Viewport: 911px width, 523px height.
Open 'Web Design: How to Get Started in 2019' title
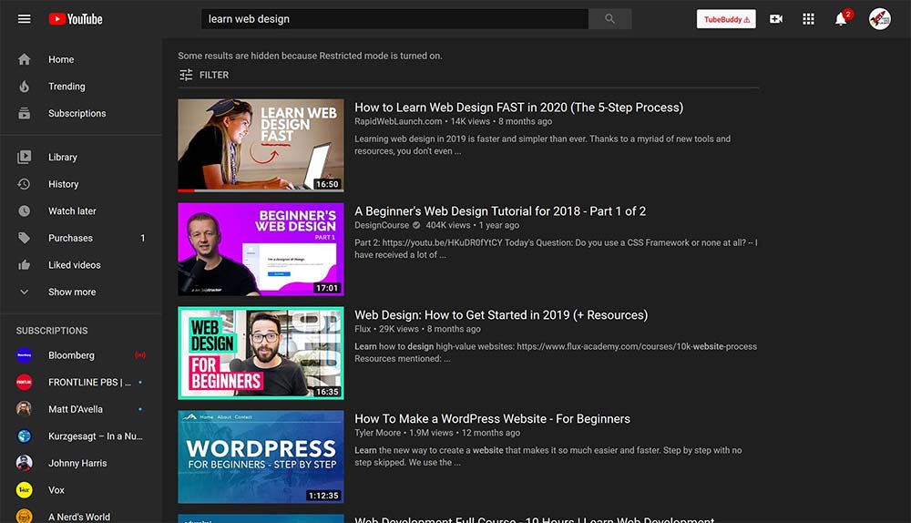(501, 315)
